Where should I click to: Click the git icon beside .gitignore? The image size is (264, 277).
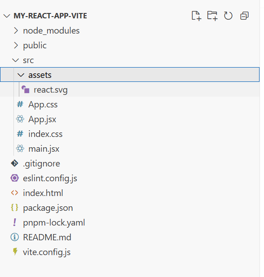(14, 163)
